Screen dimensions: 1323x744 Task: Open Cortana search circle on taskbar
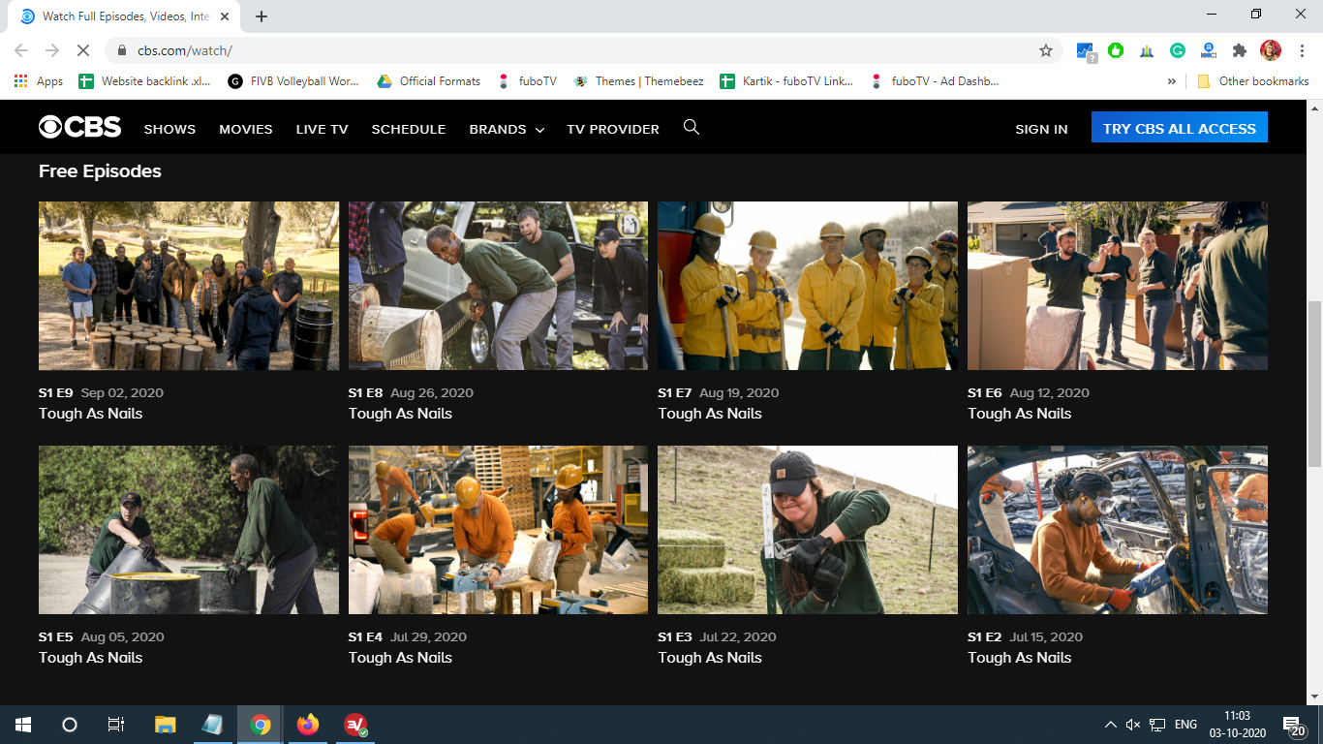pos(70,724)
